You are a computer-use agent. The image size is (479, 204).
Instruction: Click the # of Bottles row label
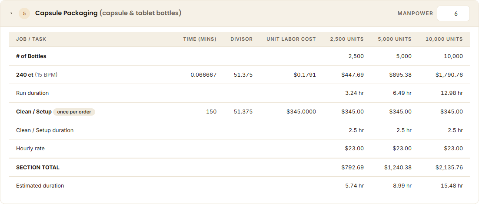coord(31,56)
